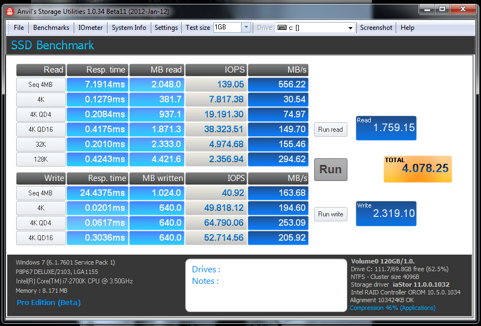The height and width of the screenshot is (326, 481).
Task: Open the Help menu
Action: click(407, 28)
